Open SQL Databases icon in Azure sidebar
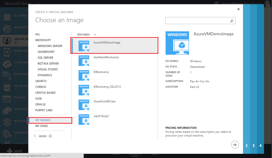This screenshot has width=272, height=158. (x=7, y=87)
